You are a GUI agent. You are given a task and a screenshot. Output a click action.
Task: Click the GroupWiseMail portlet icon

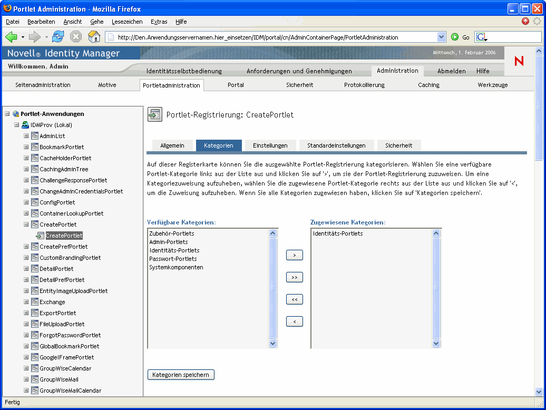click(34, 379)
